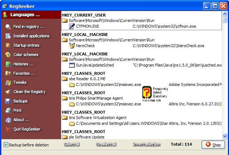Click the folder icon beside ple Software Update
This screenshot has height=155, width=229.
65,137
